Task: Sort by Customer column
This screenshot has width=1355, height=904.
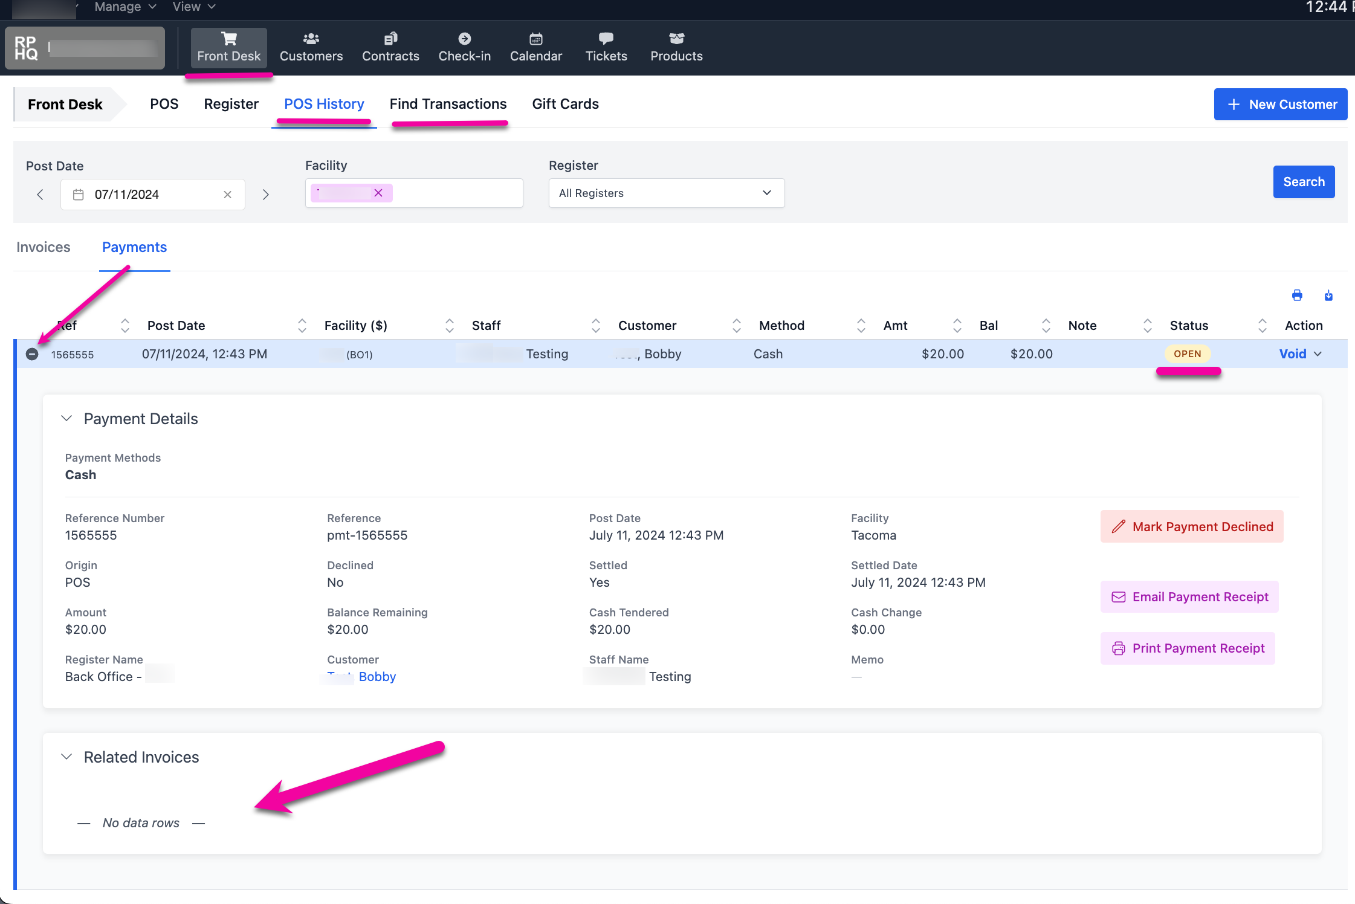Action: pos(737,326)
